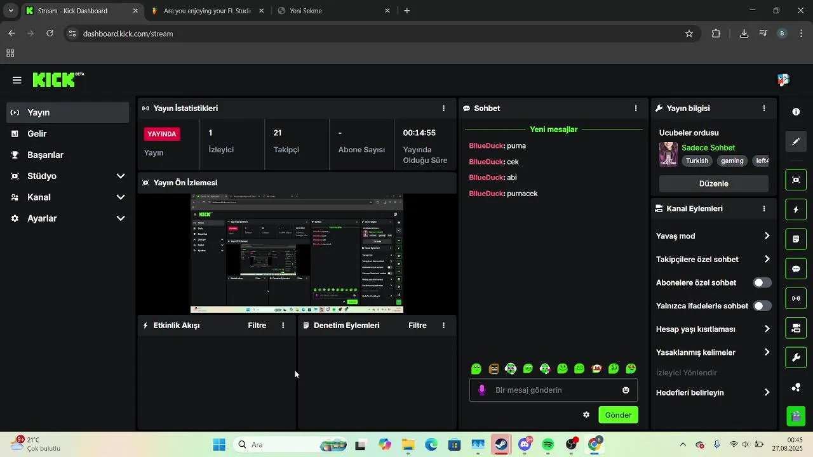Toggle the moderation actions note icon in the right sidebar
The height and width of the screenshot is (457, 813).
(796, 239)
